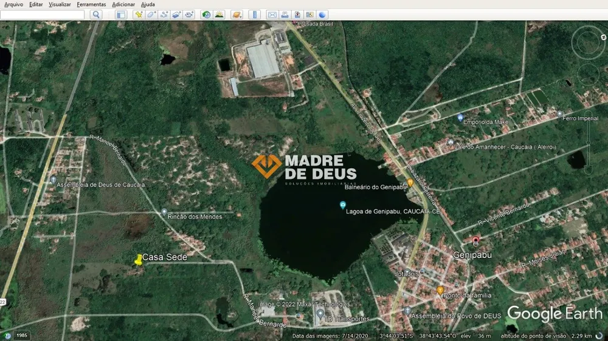The height and width of the screenshot is (341, 608).
Task: Click the highway 22 route badge
Action: 2,302
